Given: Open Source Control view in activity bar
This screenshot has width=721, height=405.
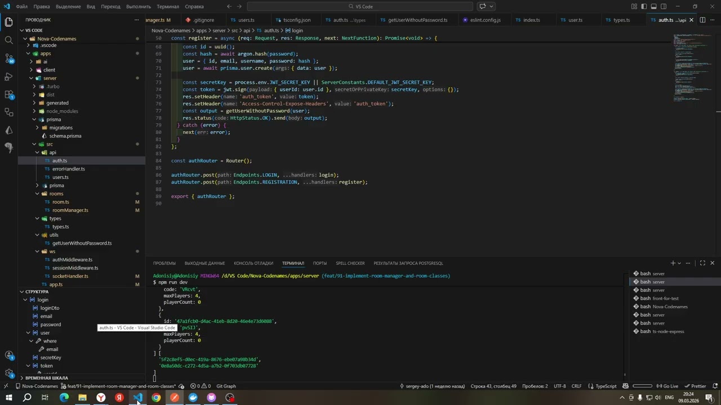Looking at the screenshot, I should [8, 58].
